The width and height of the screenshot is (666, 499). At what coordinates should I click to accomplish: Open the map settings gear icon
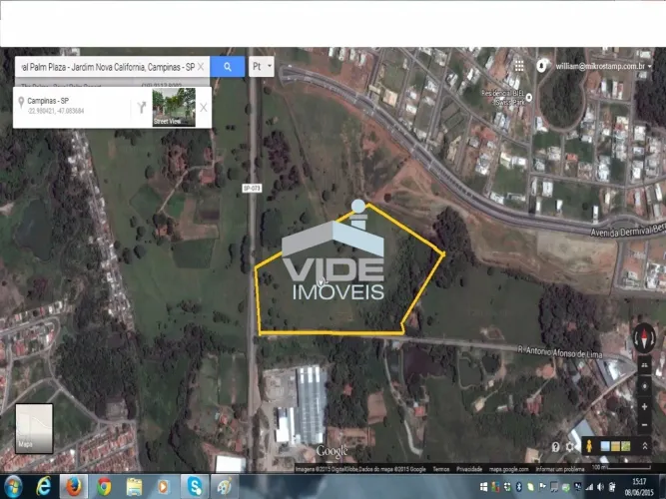(570, 446)
